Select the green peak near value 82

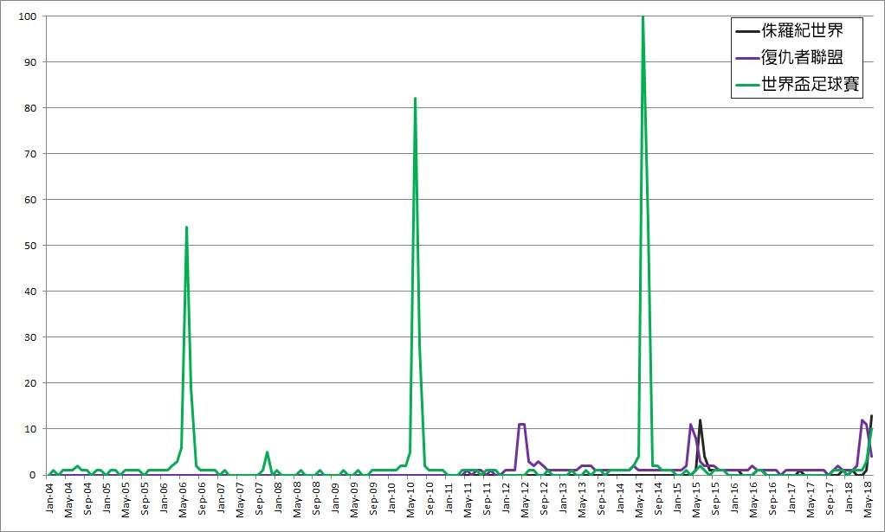(415, 99)
